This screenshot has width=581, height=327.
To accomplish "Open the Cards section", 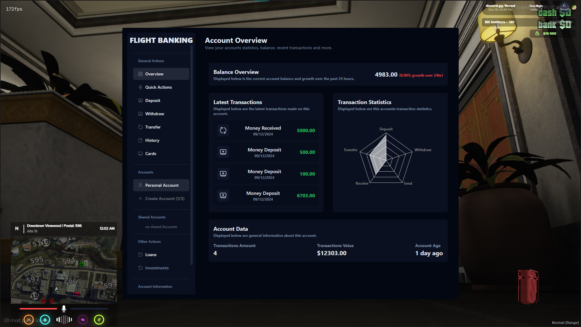I will [x=150, y=154].
